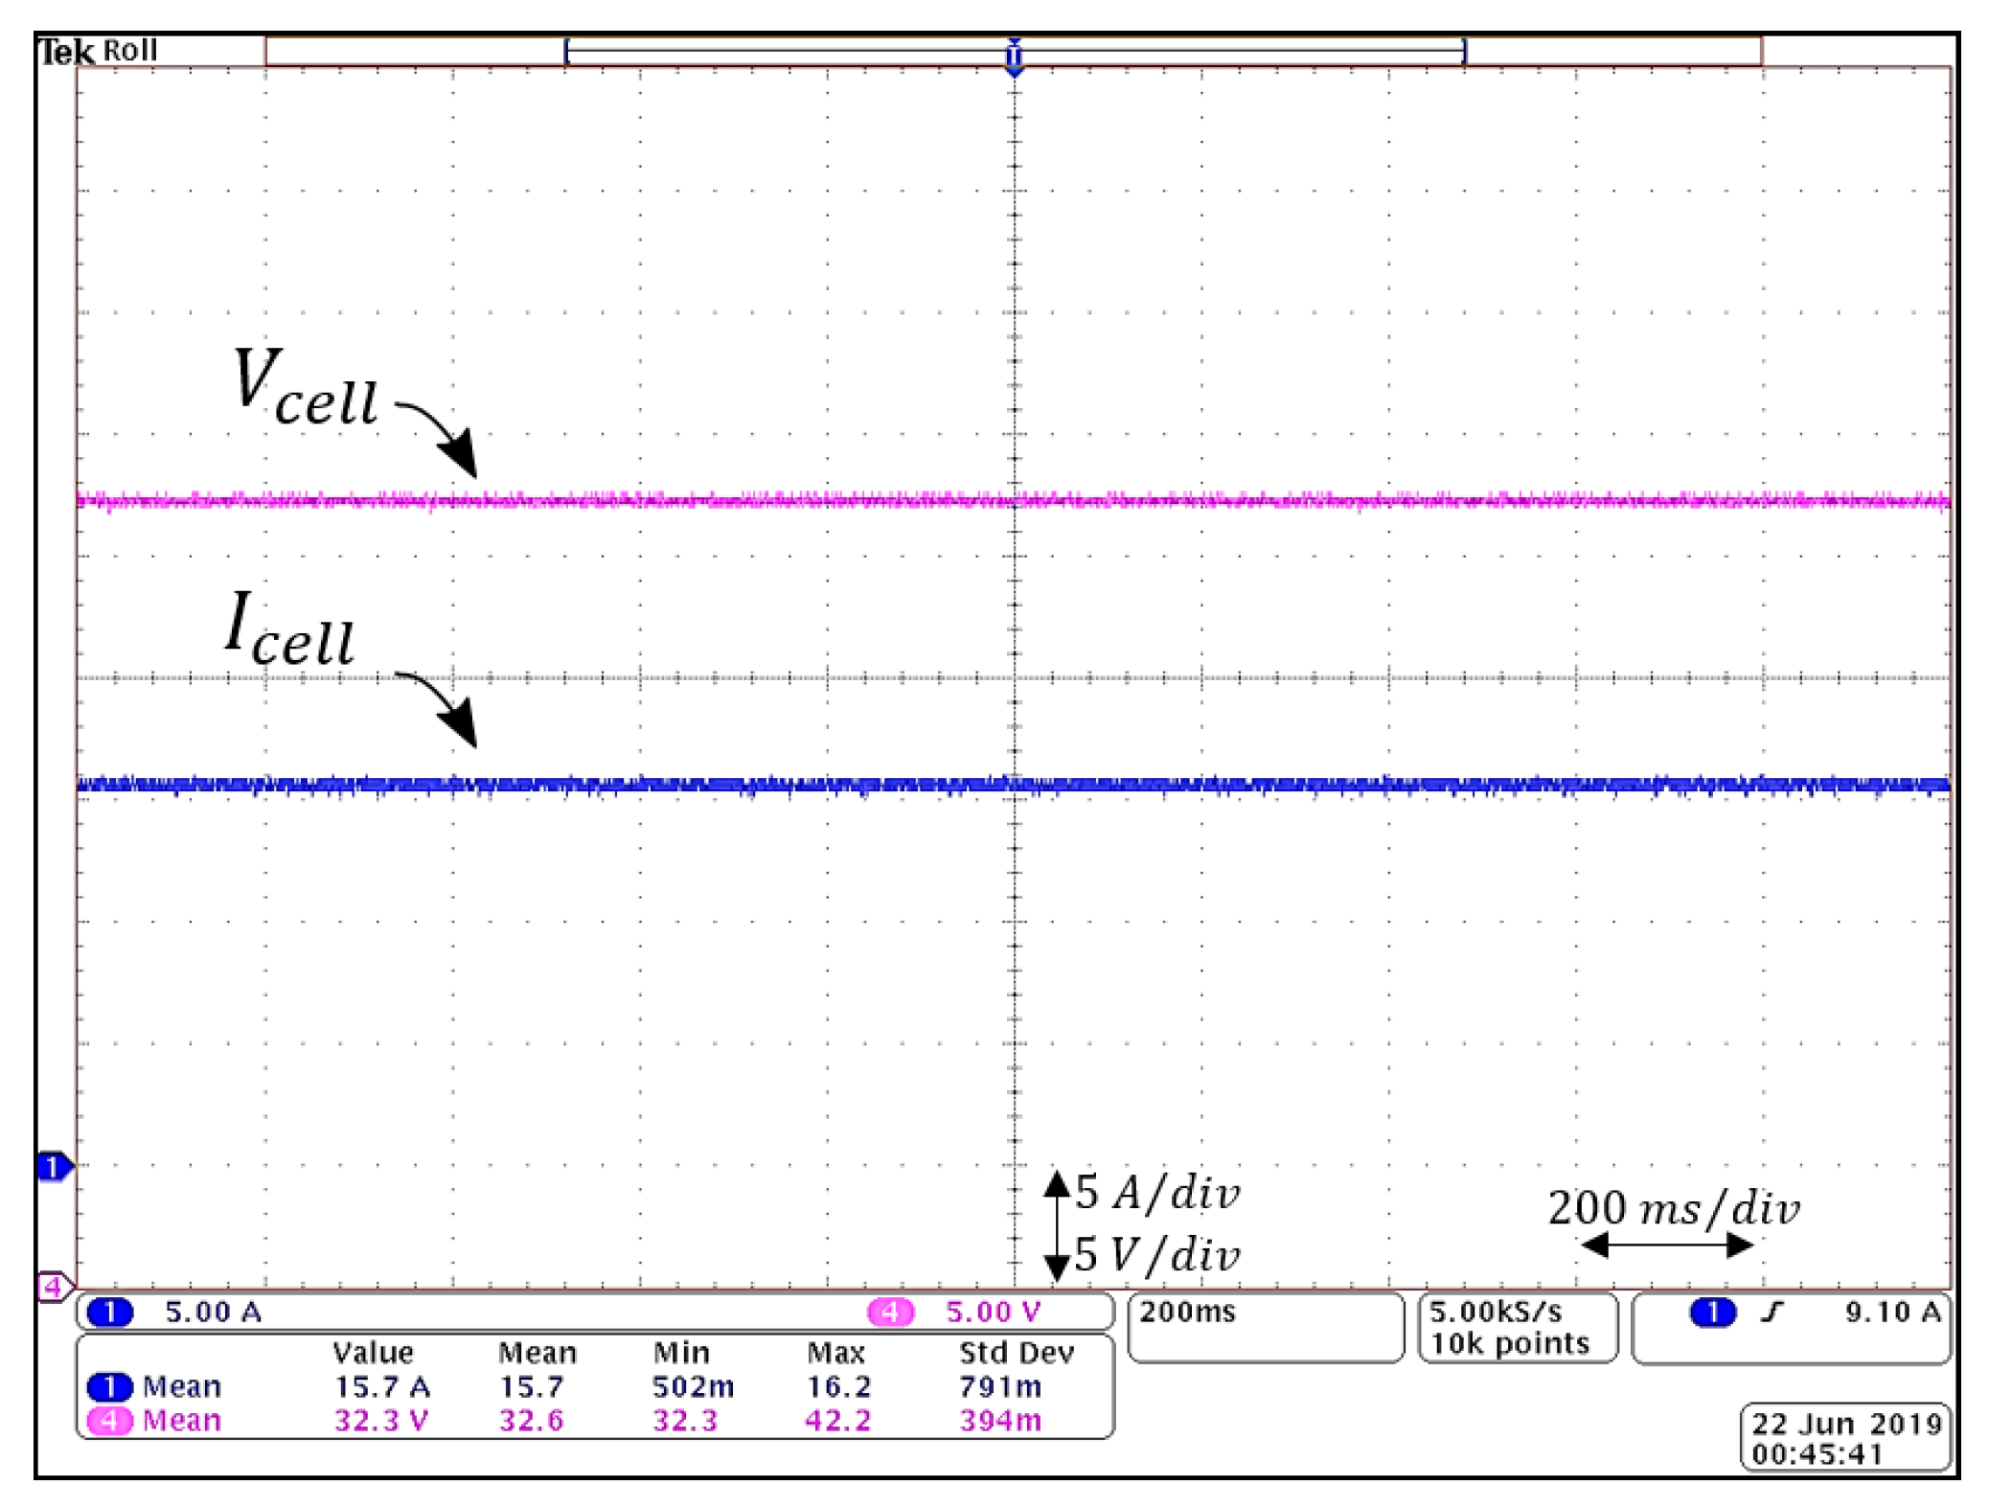The height and width of the screenshot is (1508, 1989).
Task: Click the 10k points record length
Action: 1510,1344
